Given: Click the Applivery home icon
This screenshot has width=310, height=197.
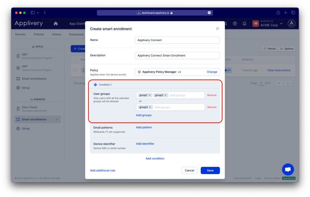Looking at the screenshot, I should (x=56, y=24).
